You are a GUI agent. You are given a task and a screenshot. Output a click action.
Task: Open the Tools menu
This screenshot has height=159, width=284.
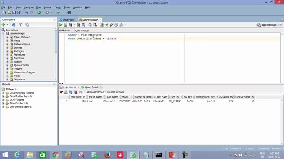click(67, 8)
